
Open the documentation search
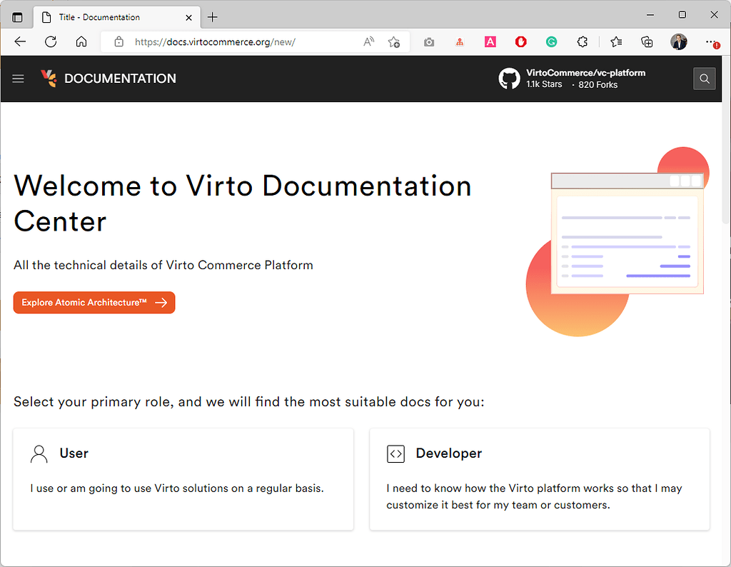pyautogui.click(x=704, y=79)
